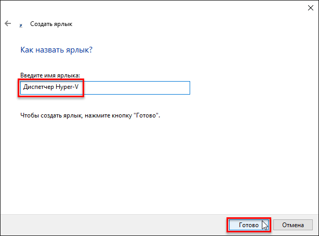
Task: Close the Создать ярлык dialog
Action: pos(311,8)
